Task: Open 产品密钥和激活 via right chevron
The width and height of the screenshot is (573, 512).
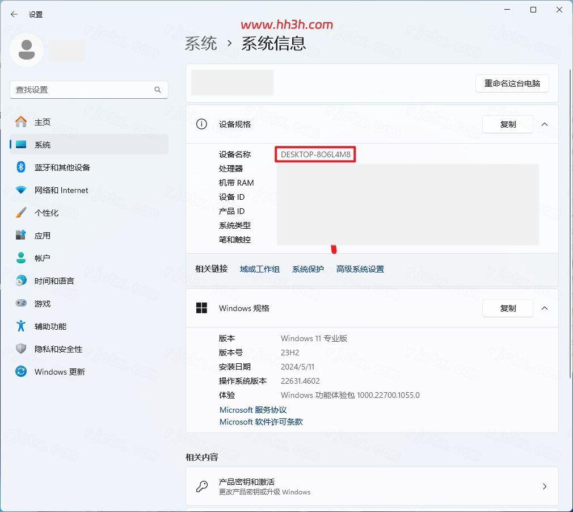Action: tap(545, 486)
